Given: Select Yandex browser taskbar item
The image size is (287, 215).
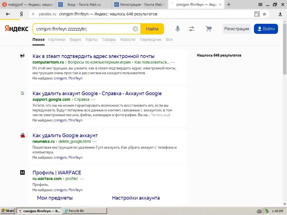Looking at the screenshot, I should click(39, 211).
